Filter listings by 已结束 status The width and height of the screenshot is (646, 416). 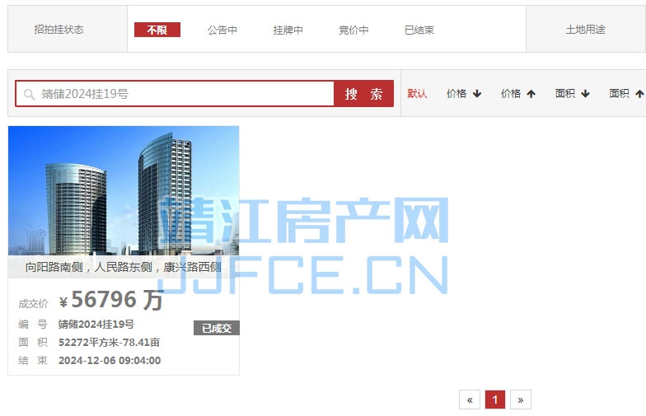tap(419, 30)
